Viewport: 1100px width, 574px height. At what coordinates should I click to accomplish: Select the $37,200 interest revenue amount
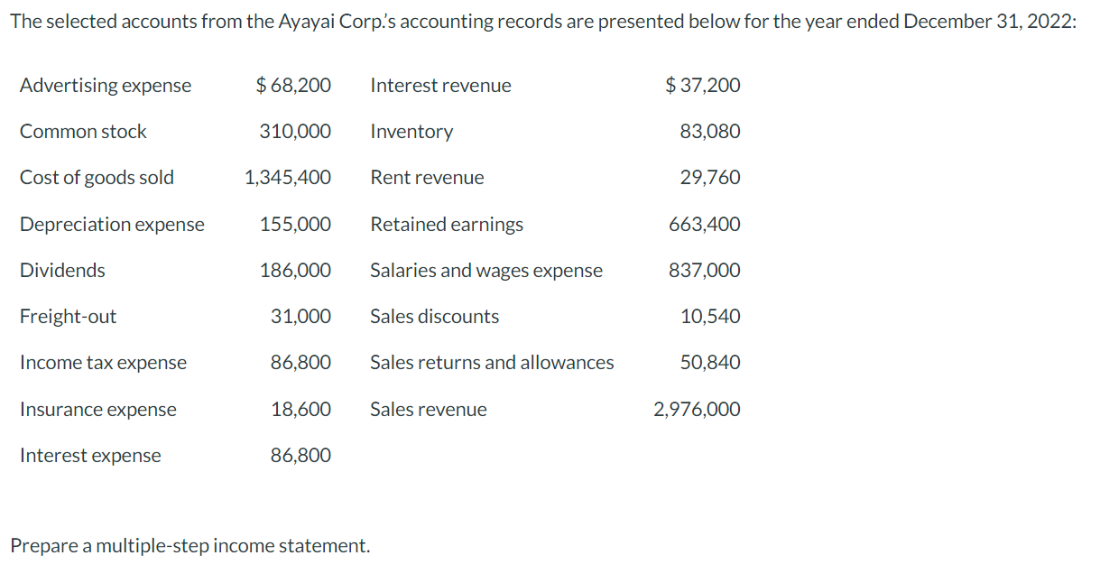(702, 86)
